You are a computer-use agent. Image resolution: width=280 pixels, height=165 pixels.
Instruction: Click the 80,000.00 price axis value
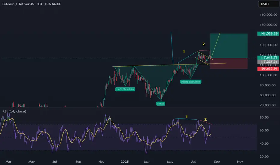267,95
